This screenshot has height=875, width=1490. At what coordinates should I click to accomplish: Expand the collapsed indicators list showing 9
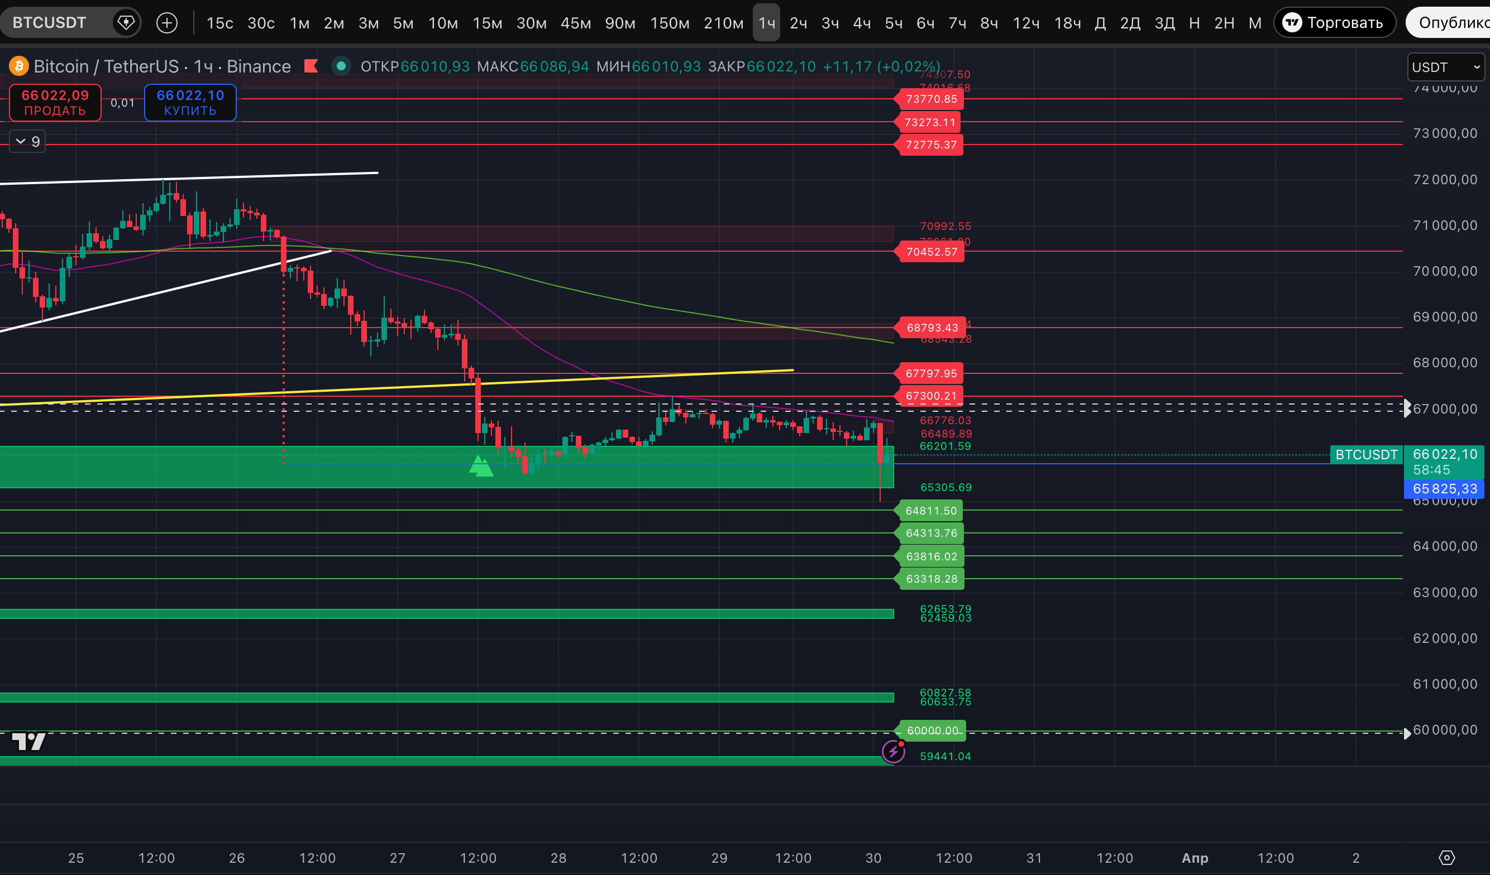[x=27, y=142]
